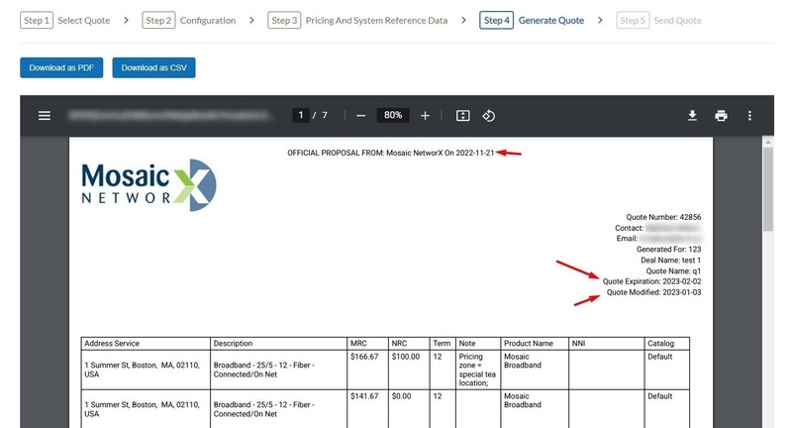Open Step 3 Pricing And System Reference Data
The height and width of the screenshot is (428, 792).
tap(357, 20)
